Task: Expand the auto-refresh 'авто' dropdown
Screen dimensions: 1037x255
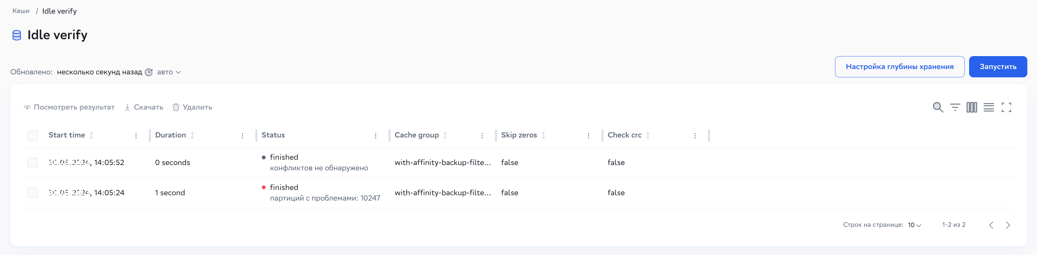Action: coord(169,72)
